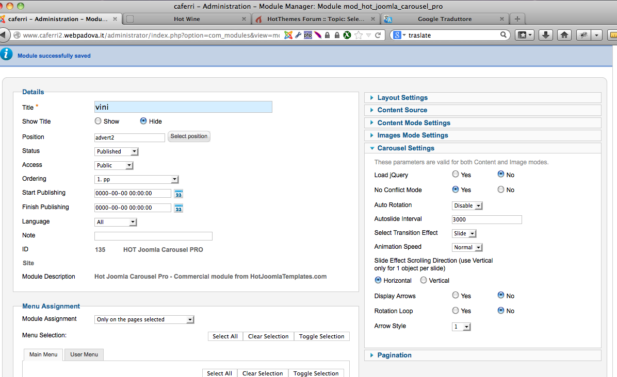Select Hide for Show Title
The width and height of the screenshot is (617, 377).
[143, 121]
